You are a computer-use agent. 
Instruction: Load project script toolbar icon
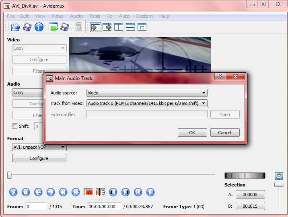coord(53,27)
